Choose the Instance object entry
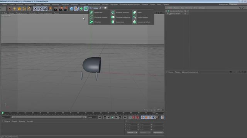 pyautogui.click(x=142, y=17)
